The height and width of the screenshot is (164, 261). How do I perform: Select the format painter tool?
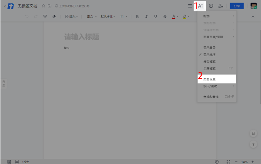(45, 17)
